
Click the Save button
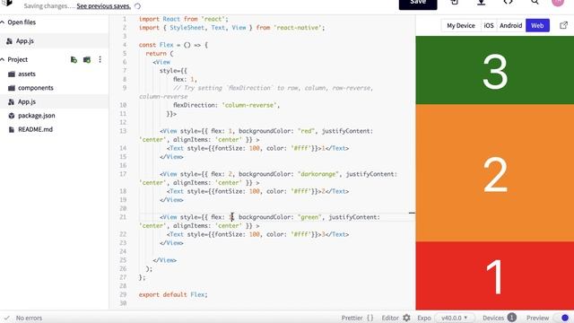click(418, 3)
